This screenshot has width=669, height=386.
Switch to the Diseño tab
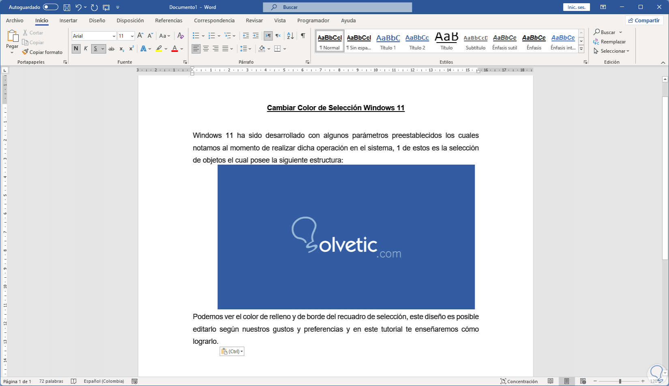tap(97, 20)
